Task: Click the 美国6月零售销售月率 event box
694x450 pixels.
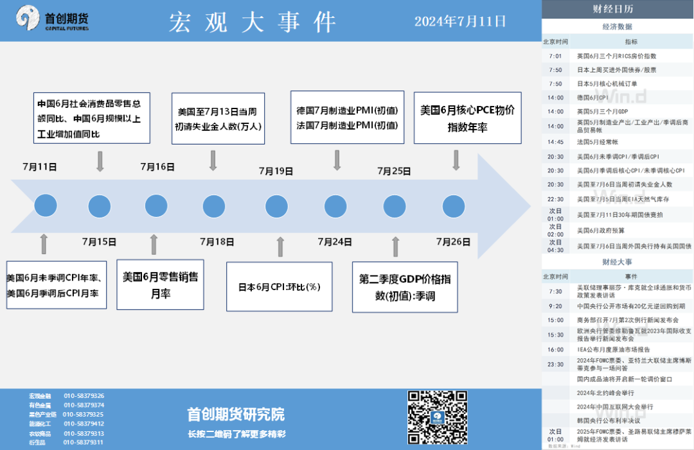Action: [160, 284]
